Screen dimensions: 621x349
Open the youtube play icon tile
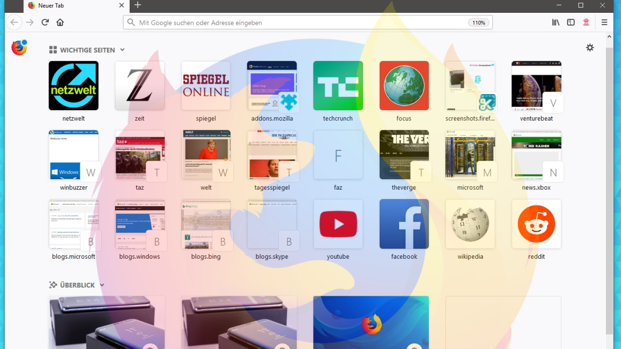pyautogui.click(x=338, y=224)
